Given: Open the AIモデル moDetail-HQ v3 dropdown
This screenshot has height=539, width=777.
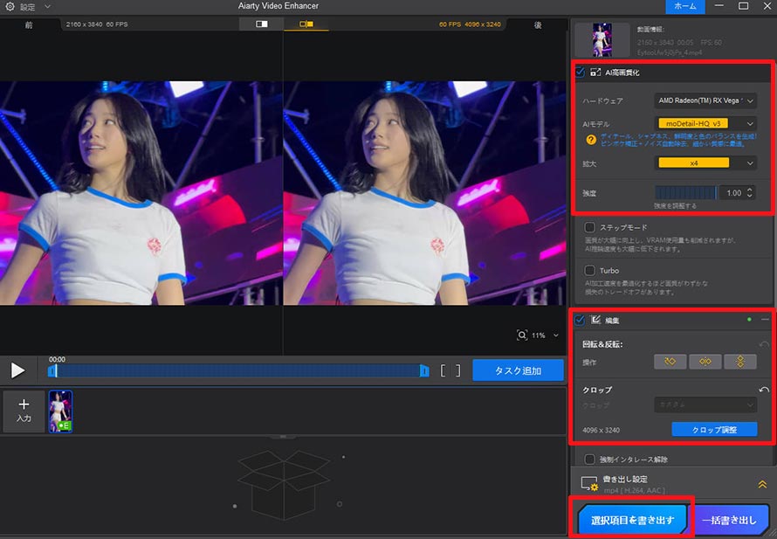Looking at the screenshot, I should coord(705,123).
